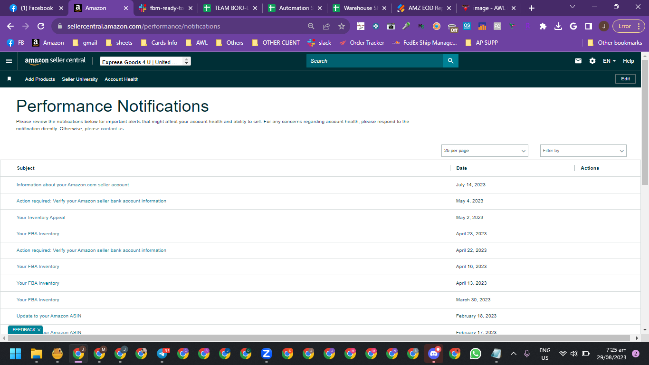The image size is (649, 365).
Task: Click the extension icon labeled Off
Action: (452, 27)
